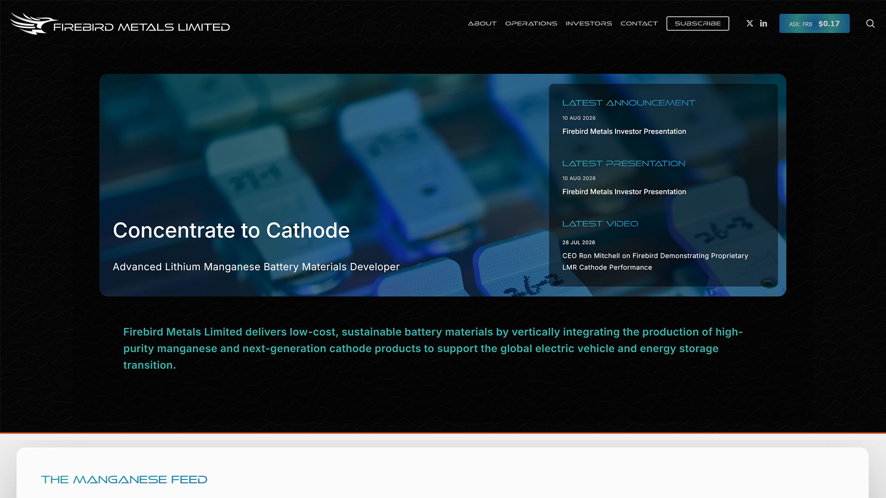Open the CEO Ron Mitchell LMR Cathode video link
The height and width of the screenshot is (498, 886).
click(x=655, y=261)
